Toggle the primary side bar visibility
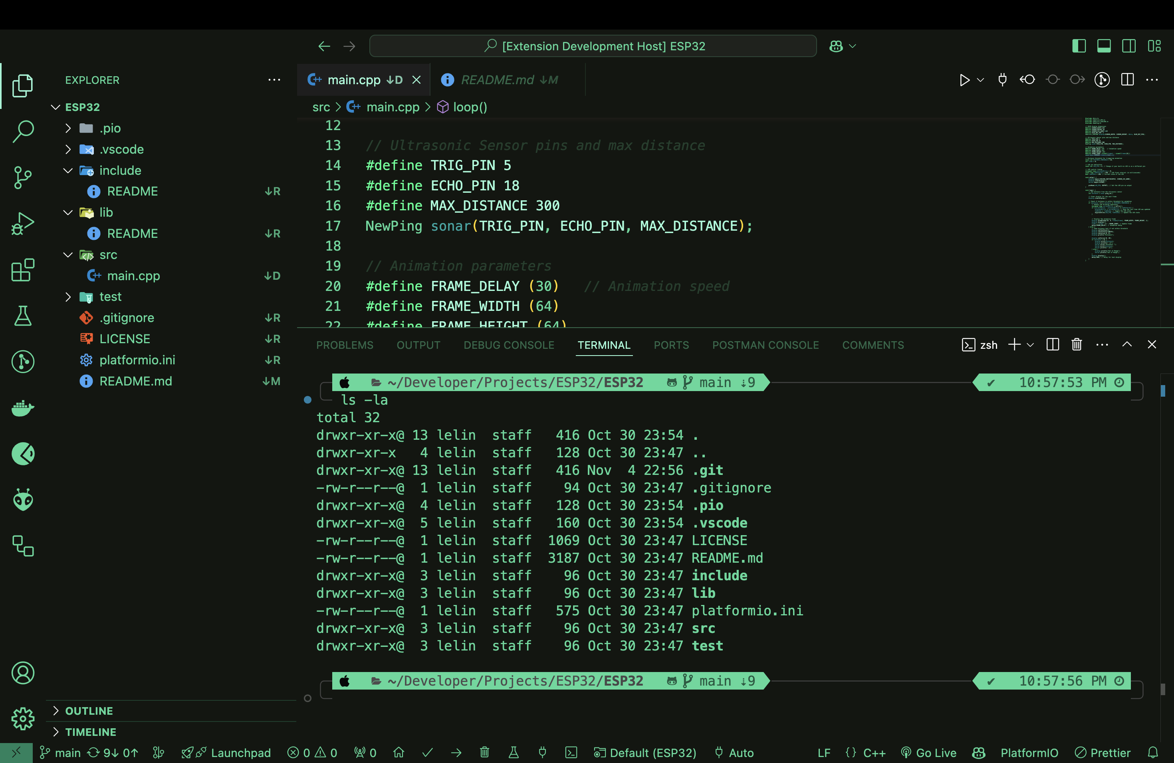The height and width of the screenshot is (763, 1174). [x=1079, y=46]
